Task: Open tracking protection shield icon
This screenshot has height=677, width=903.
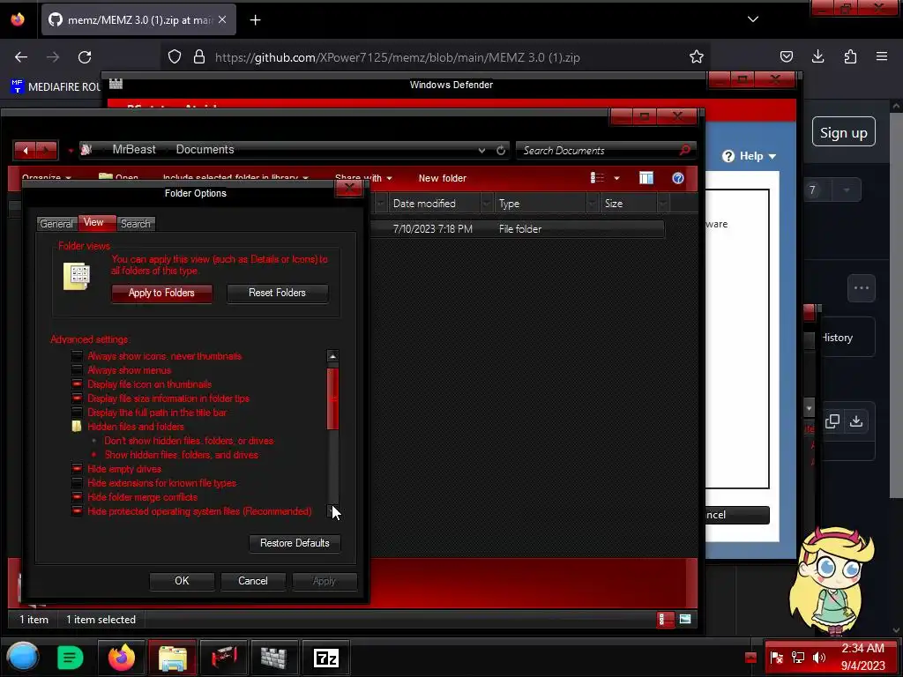Action: (x=175, y=56)
